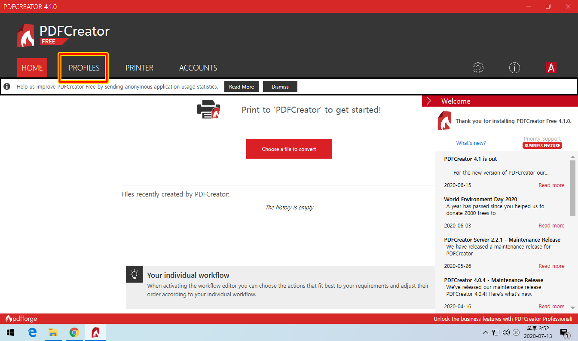
Task: Click the info icon in the statistics banner
Action: [x=7, y=87]
